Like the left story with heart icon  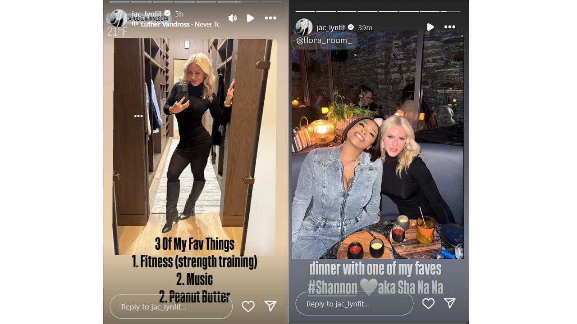pos(248,306)
